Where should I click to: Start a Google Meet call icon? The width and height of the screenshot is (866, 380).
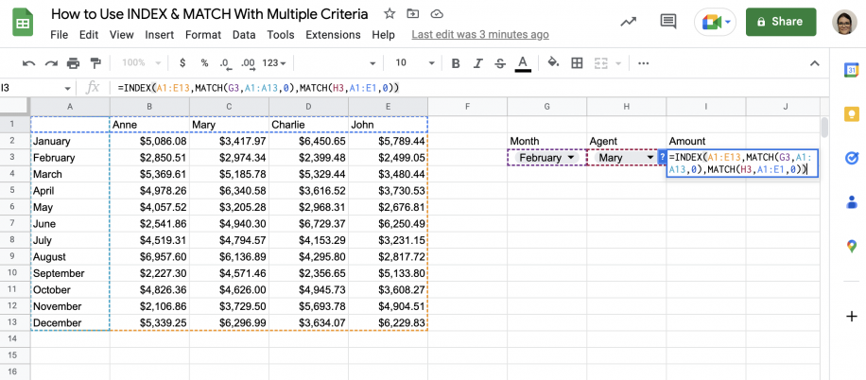click(711, 22)
